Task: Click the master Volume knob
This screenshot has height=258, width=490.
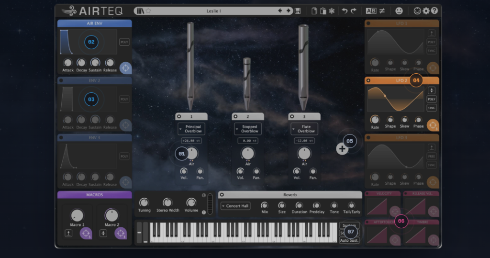Action: [191, 202]
